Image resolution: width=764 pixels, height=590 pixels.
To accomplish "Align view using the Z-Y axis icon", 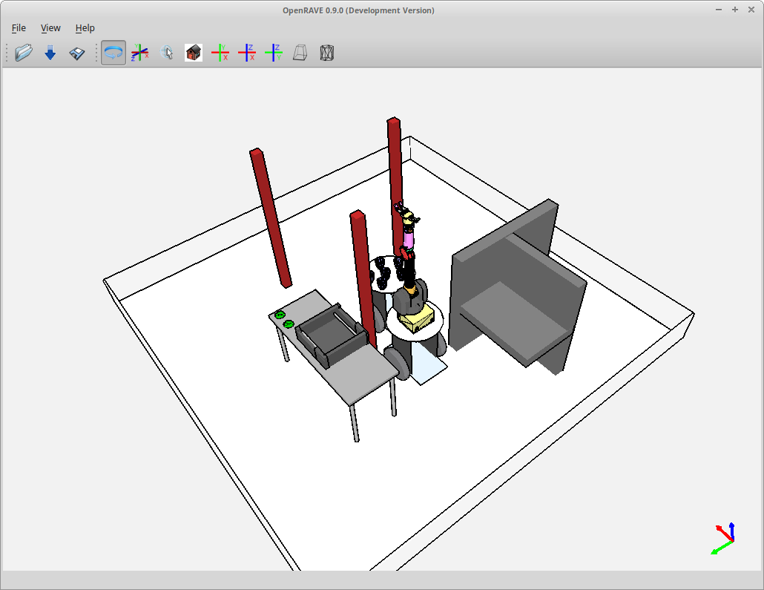I will (x=274, y=52).
